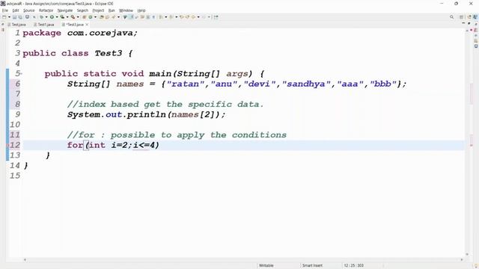Expand the New Java Class dropdown arrow
Viewport: 479px width, 269px height.
(x=95, y=17)
